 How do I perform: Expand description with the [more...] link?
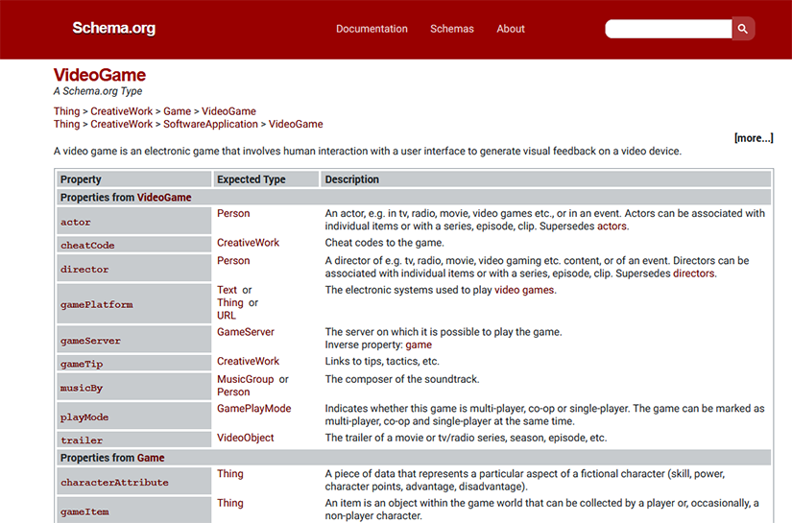[x=753, y=138]
